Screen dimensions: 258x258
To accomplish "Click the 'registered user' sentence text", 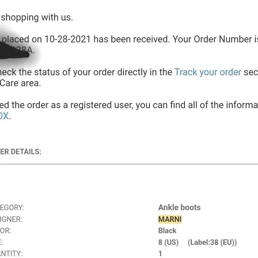I will point(129,105).
